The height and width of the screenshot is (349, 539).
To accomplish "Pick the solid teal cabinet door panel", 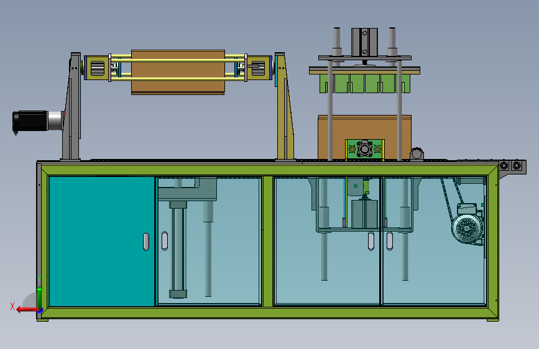I will [102, 241].
